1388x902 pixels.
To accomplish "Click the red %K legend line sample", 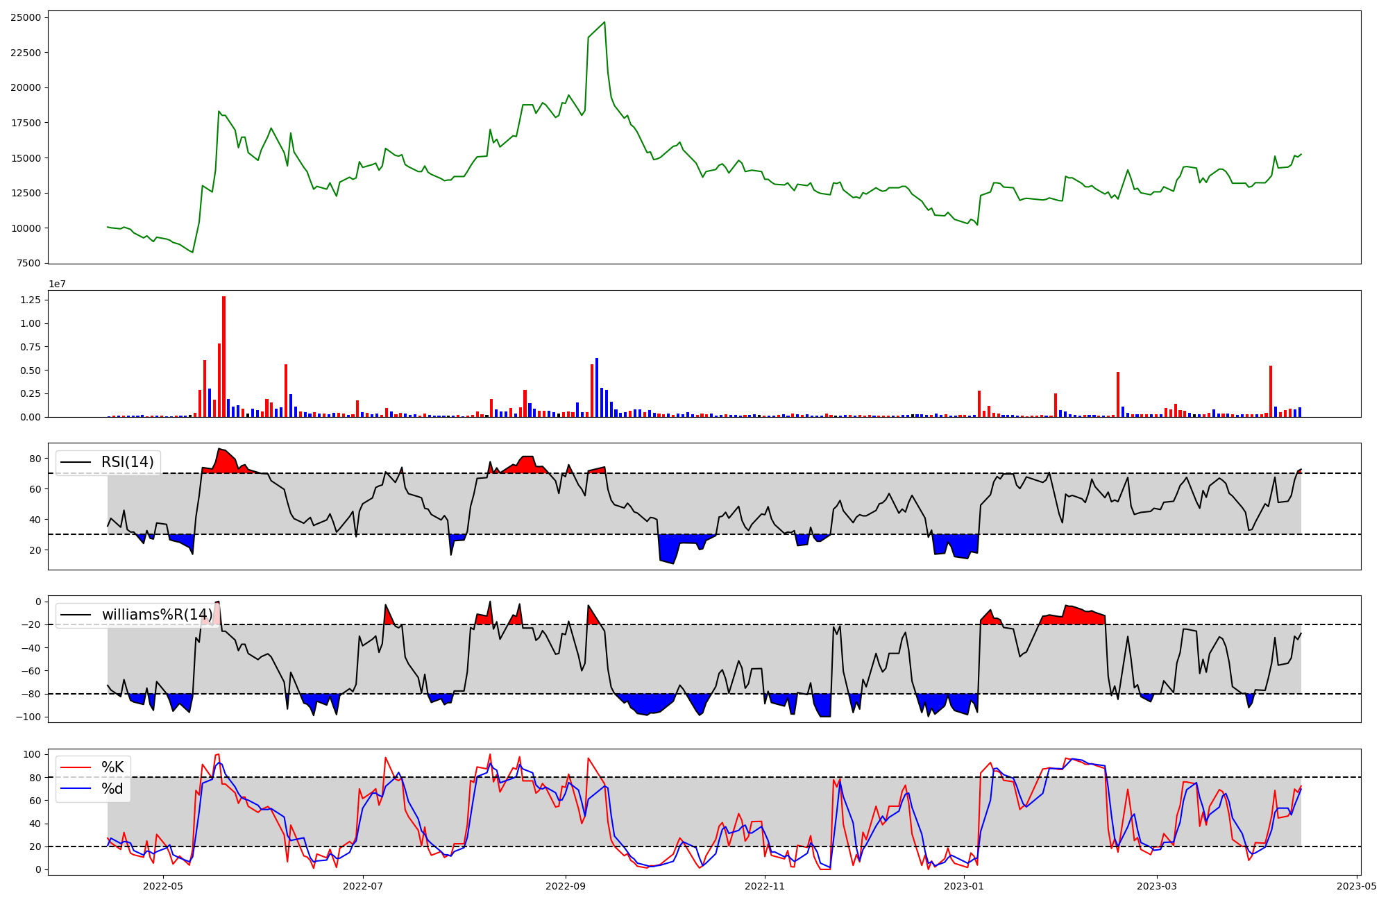I will point(76,767).
